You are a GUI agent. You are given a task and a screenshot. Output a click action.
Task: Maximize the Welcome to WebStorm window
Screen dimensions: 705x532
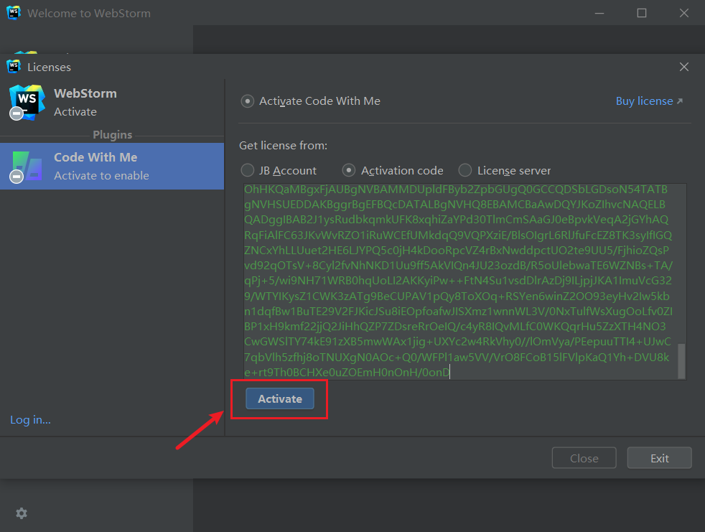(642, 13)
